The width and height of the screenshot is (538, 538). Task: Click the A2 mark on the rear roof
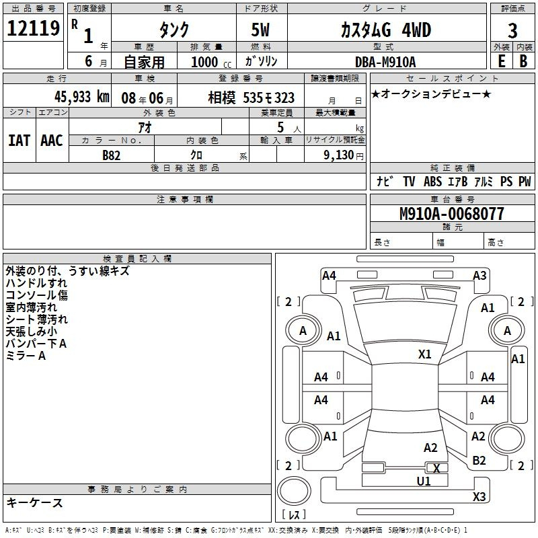(430, 448)
